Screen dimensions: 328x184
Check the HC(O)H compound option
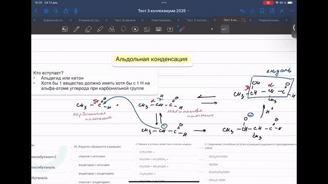(207, 165)
